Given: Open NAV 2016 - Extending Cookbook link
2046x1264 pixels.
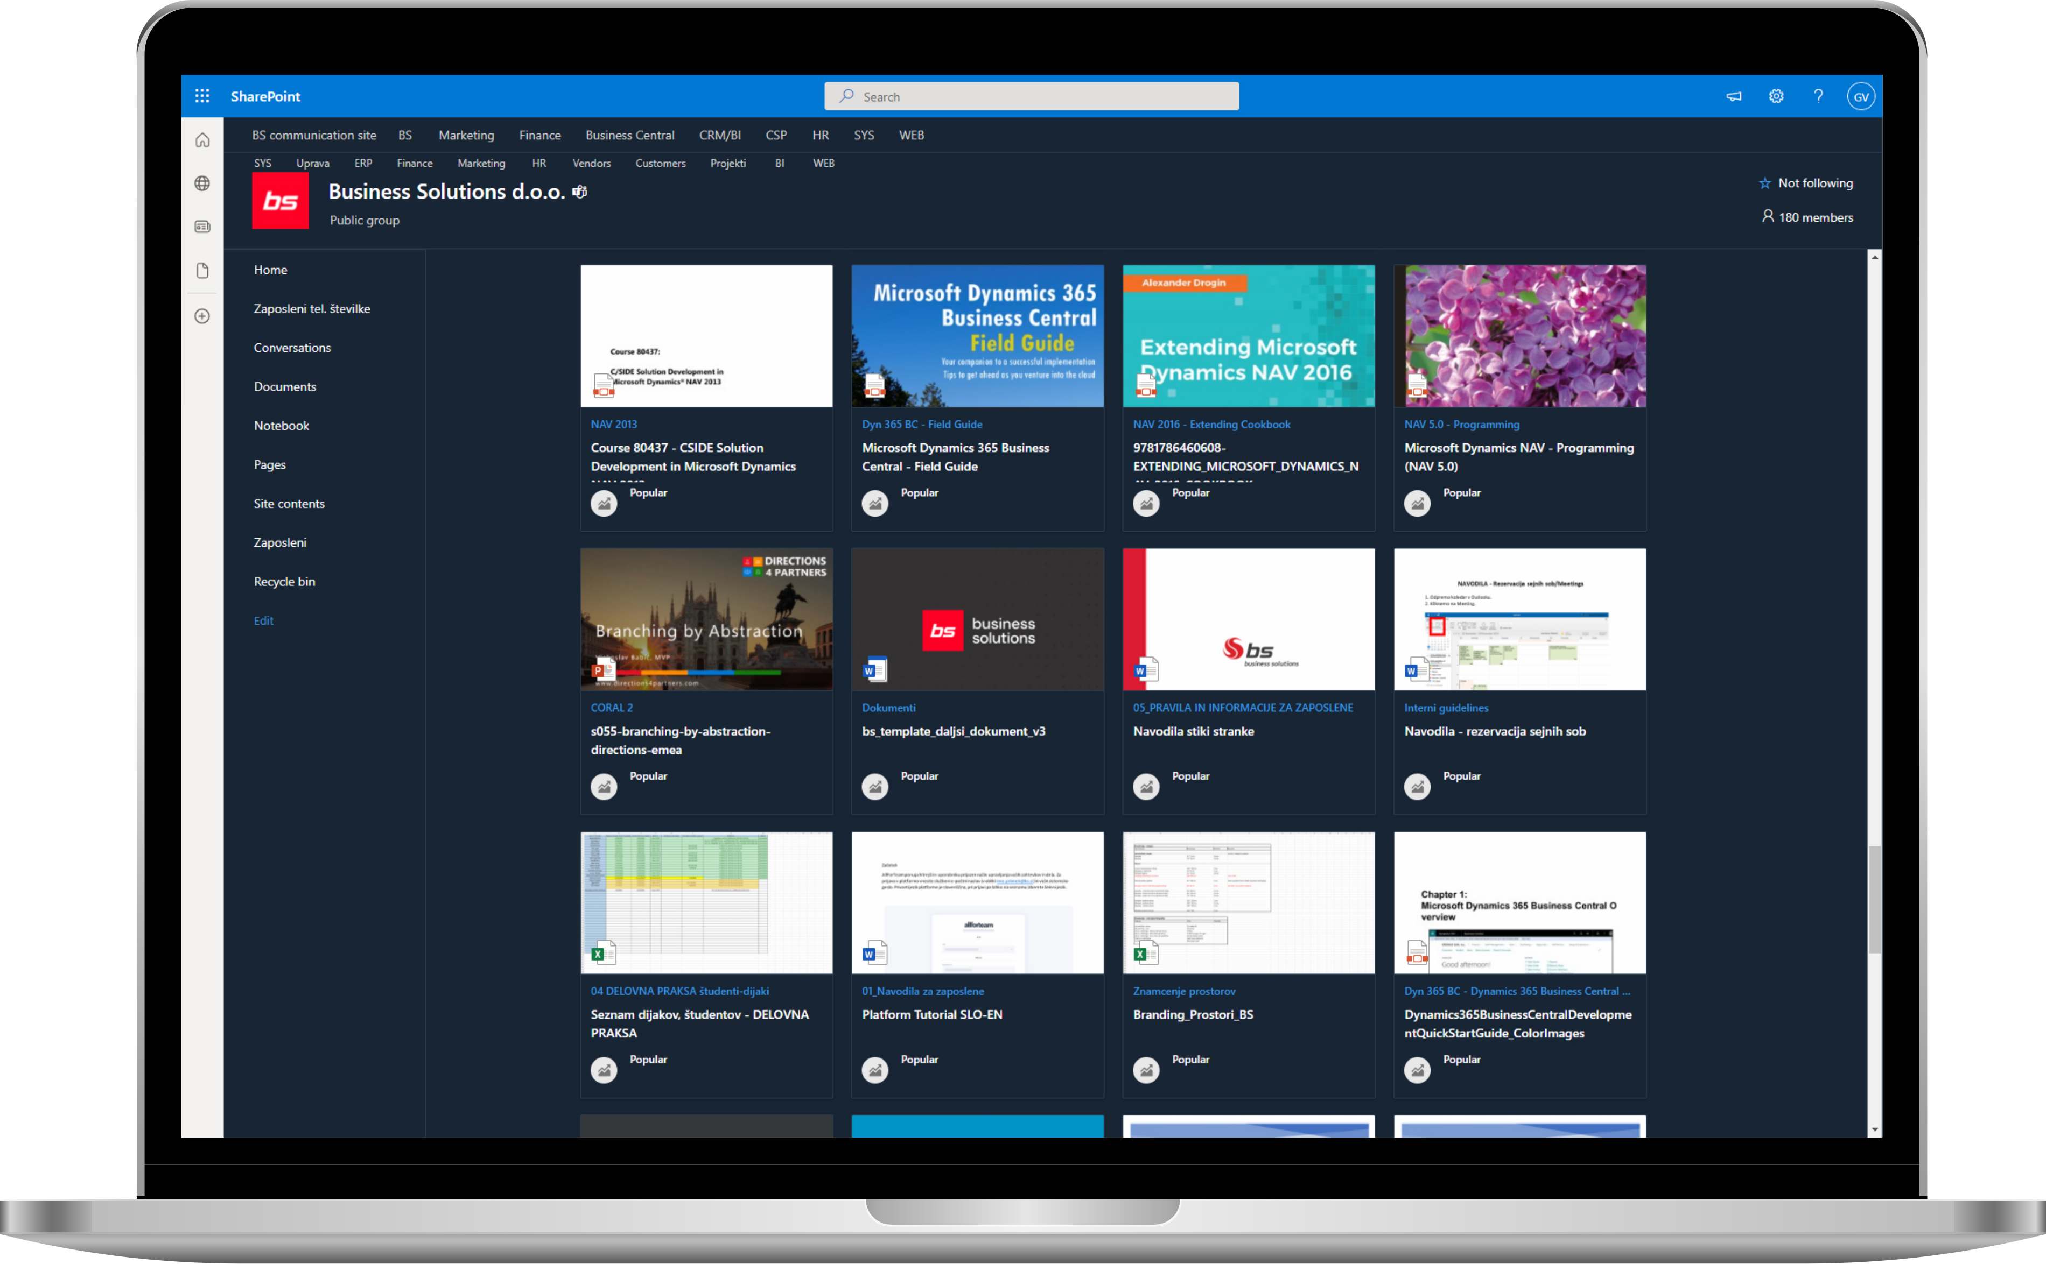Looking at the screenshot, I should pyautogui.click(x=1211, y=425).
